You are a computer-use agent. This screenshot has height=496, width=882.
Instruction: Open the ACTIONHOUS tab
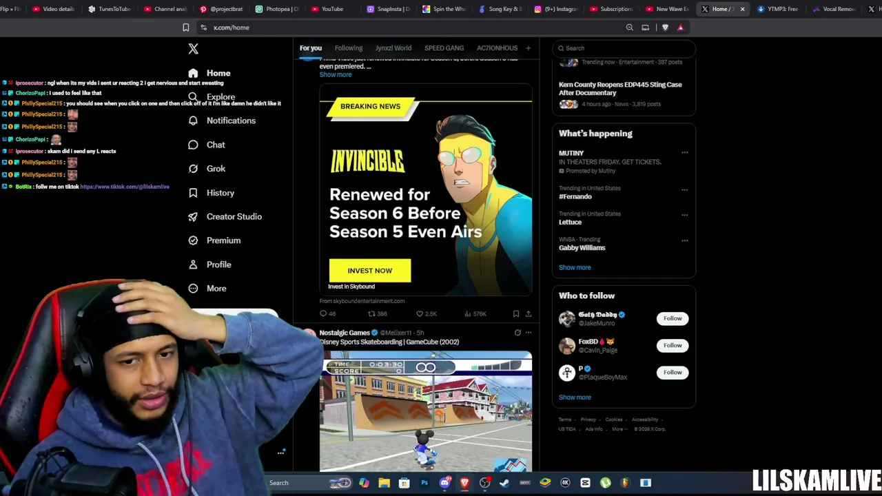pyautogui.click(x=498, y=48)
